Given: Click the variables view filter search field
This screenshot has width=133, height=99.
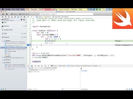Looking at the screenshot, I should tap(70, 89).
